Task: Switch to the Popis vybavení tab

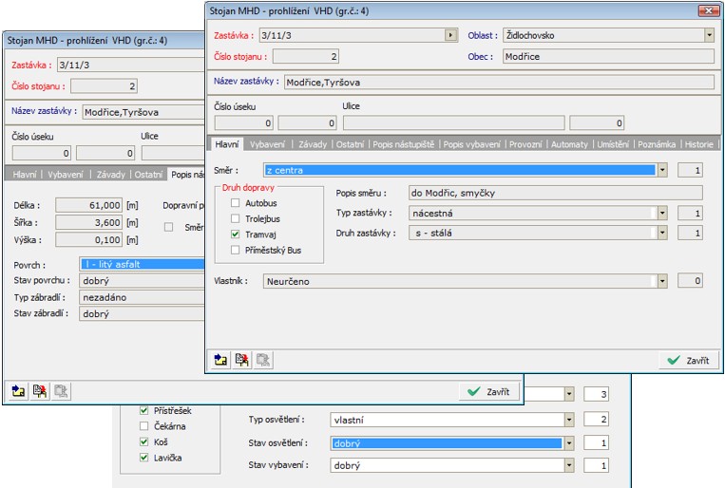Action: point(471,144)
